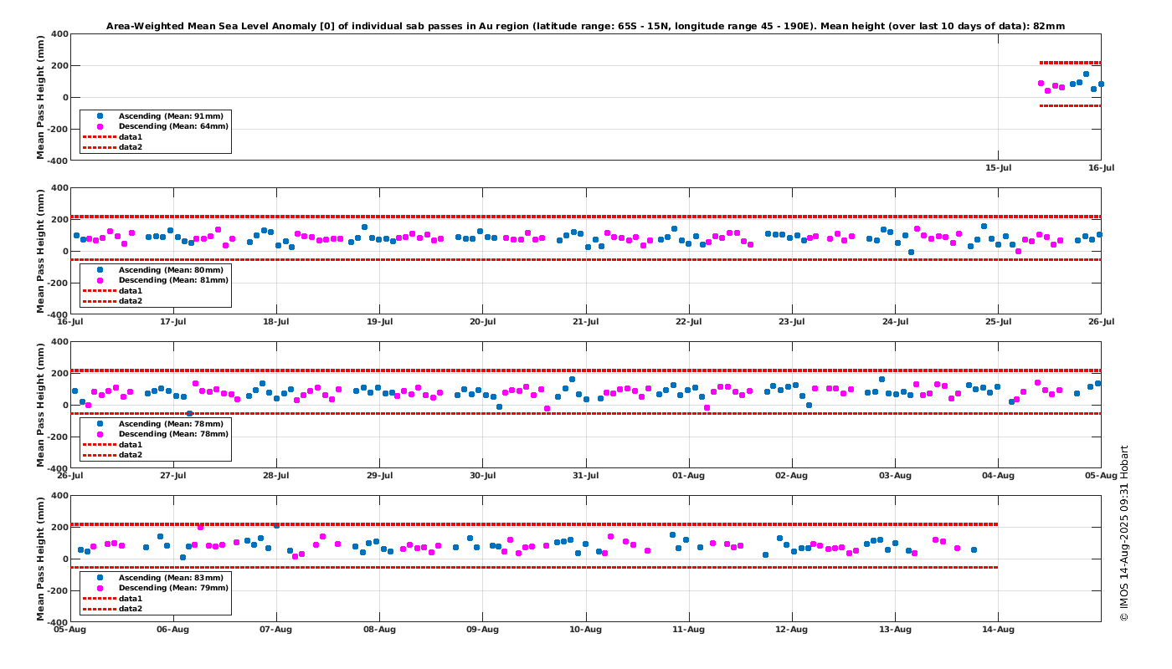Click the '21-Jul' x-axis tick label

586,322
